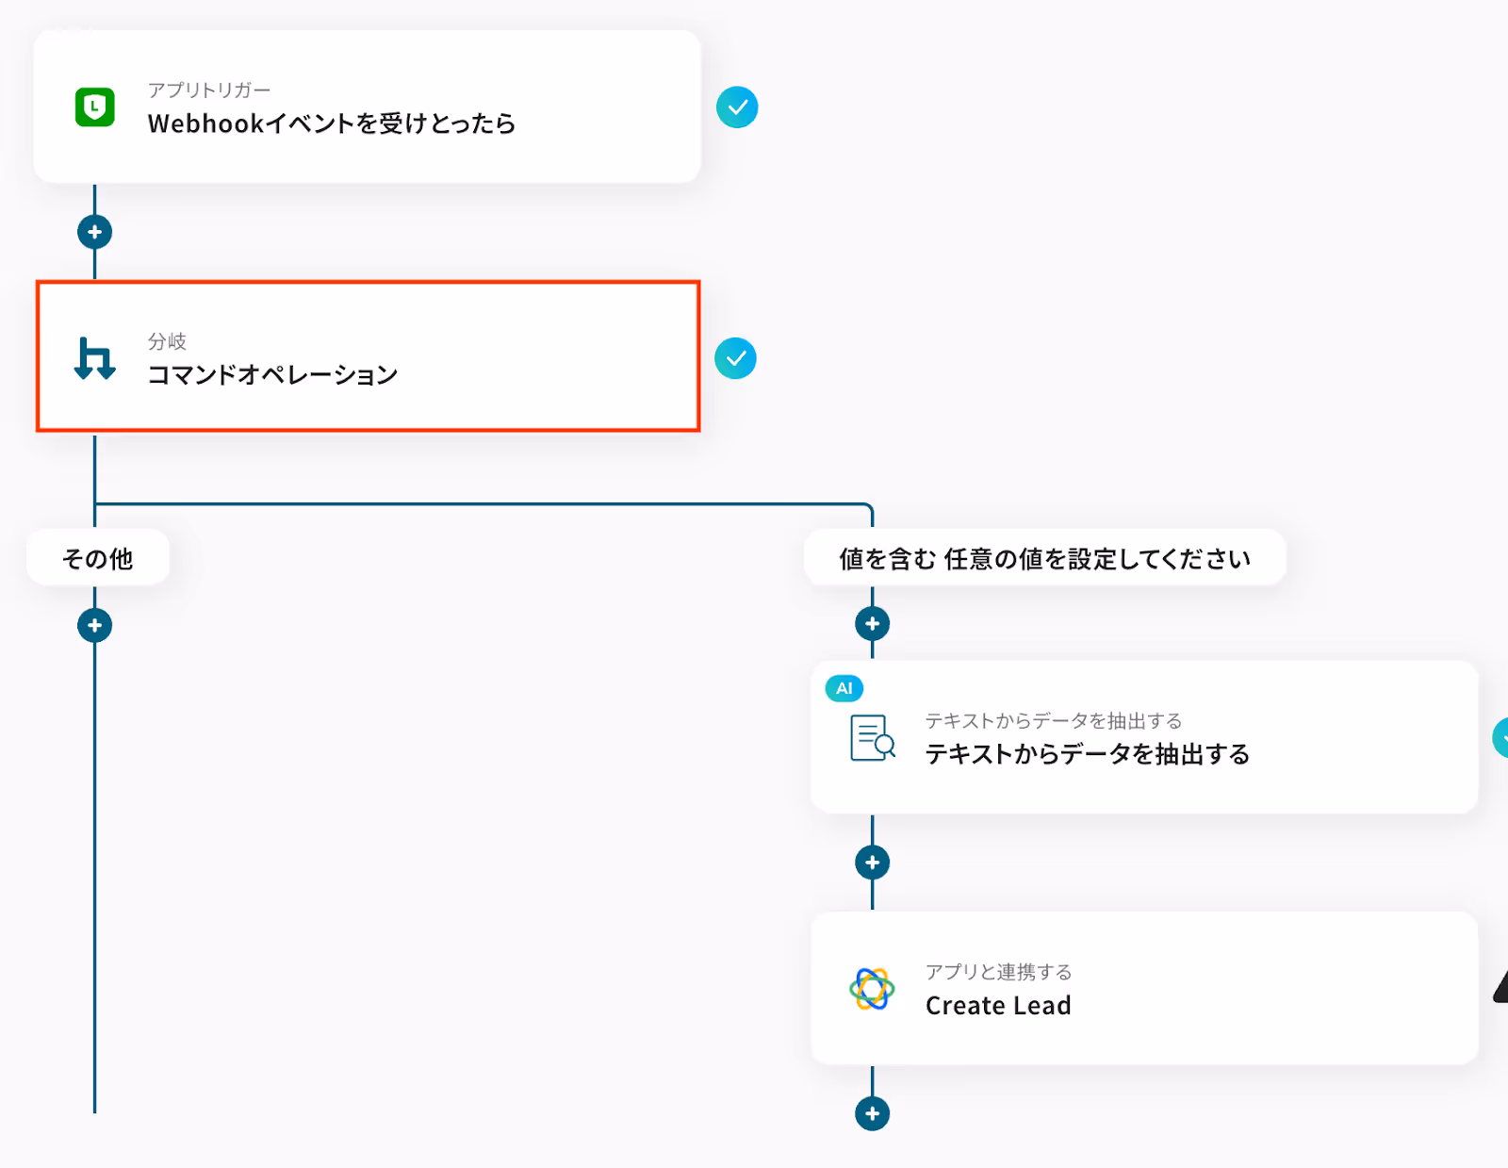Click the AI badge on the extraction card
Viewport: 1508px width, 1168px height.
844,688
